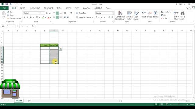Toggle Wrap Text
The width and height of the screenshot is (195, 109).
(x=81, y=13)
